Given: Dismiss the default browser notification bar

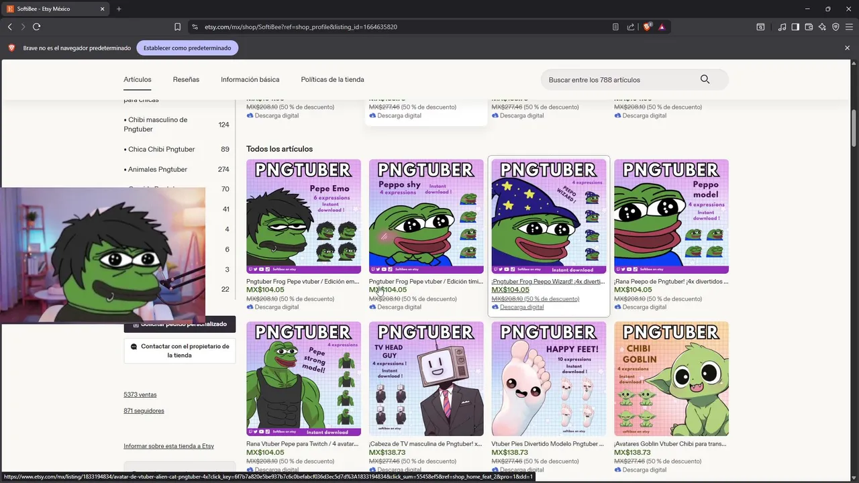Looking at the screenshot, I should point(847,48).
